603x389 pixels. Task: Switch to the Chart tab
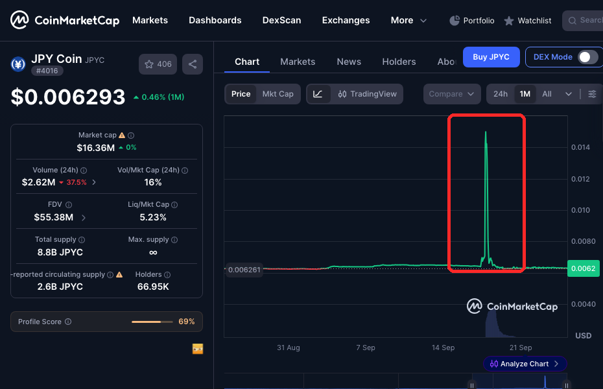coord(247,62)
